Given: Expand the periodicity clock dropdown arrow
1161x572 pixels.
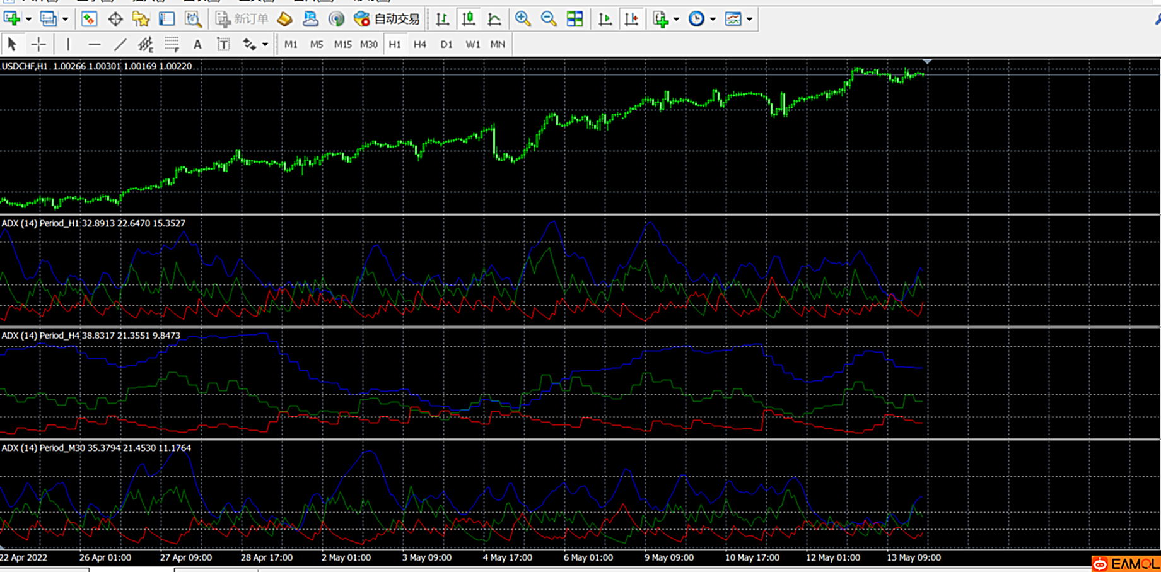Looking at the screenshot, I should 713,19.
